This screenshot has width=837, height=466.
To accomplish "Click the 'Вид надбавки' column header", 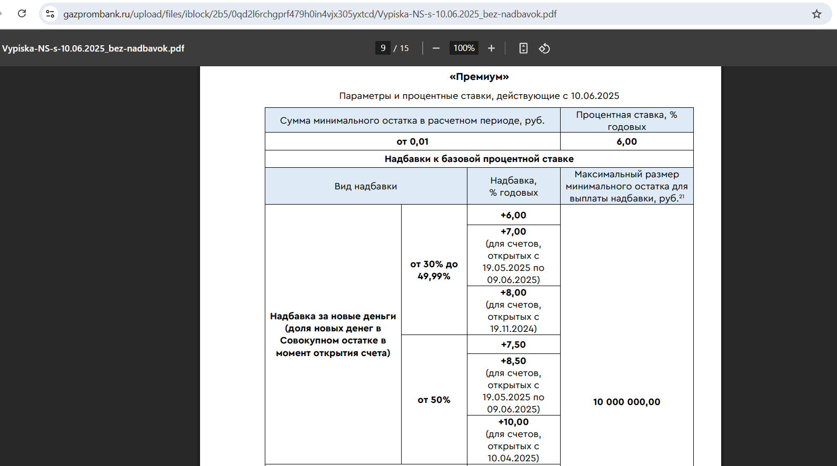I will (x=365, y=186).
